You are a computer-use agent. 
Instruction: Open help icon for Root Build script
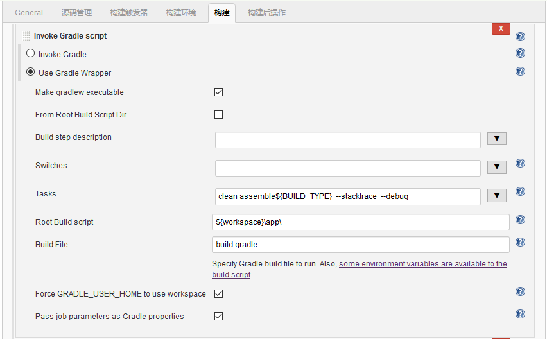[x=520, y=220]
